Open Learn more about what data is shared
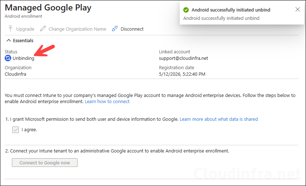 [219, 119]
